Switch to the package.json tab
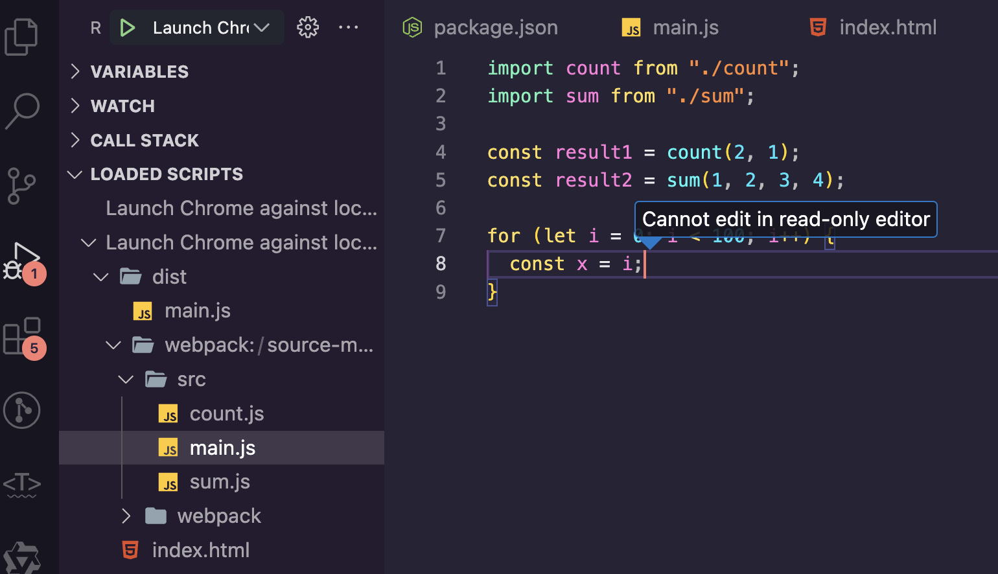Screen dimensions: 998x574 point(495,28)
